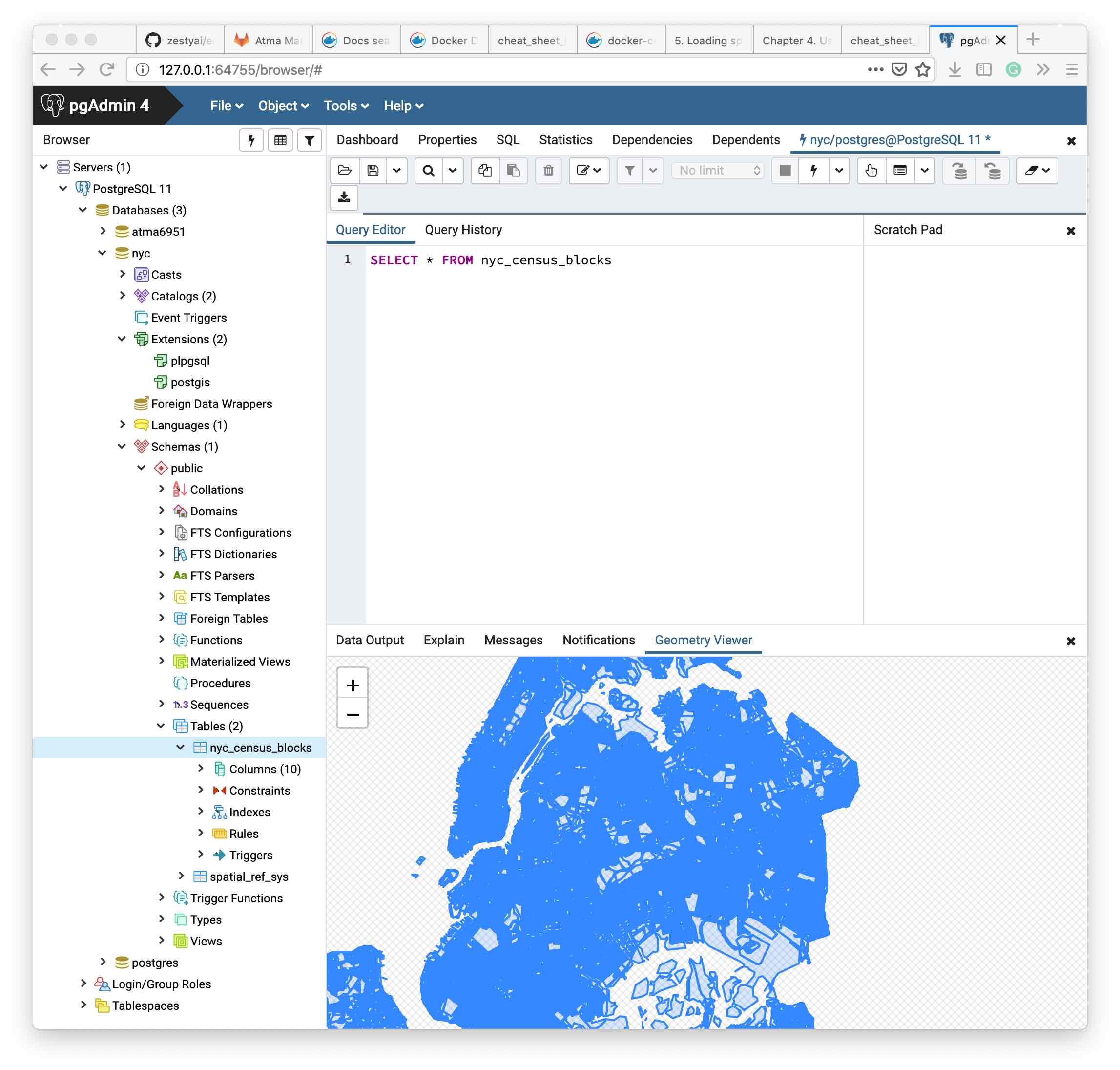Open the explain options dropdown arrow
The height and width of the screenshot is (1070, 1120).
925,171
